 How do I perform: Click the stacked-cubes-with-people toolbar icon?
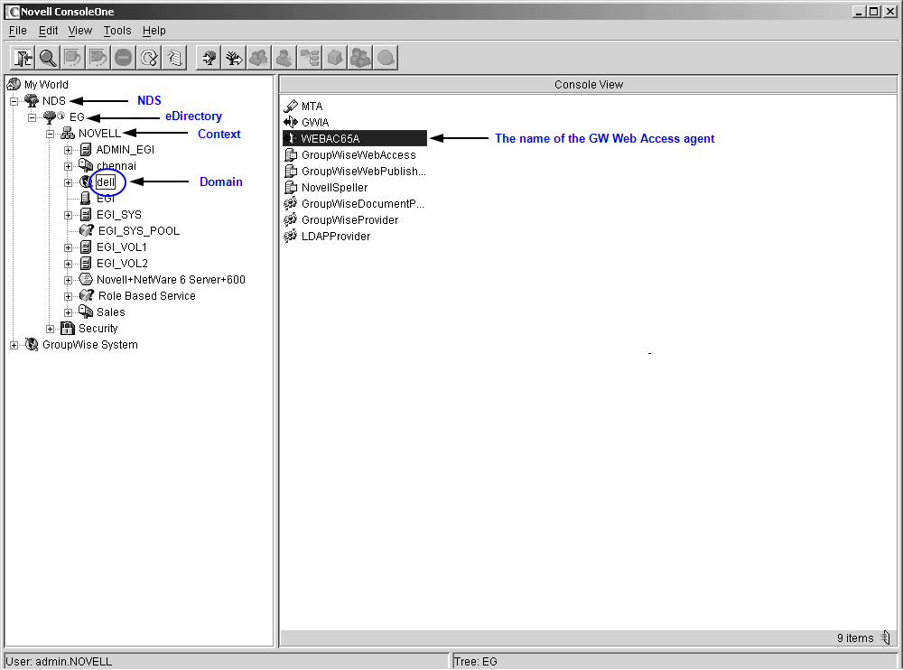(x=360, y=58)
